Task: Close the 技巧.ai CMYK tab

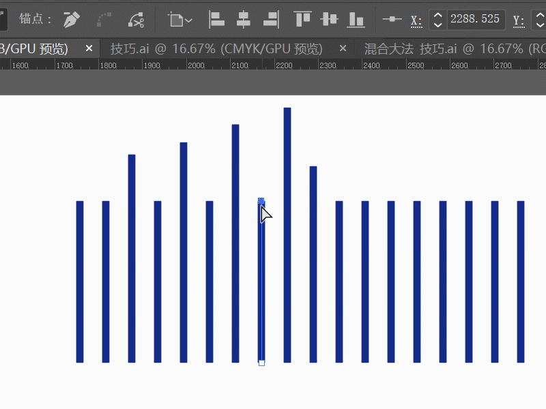Action: click(343, 48)
